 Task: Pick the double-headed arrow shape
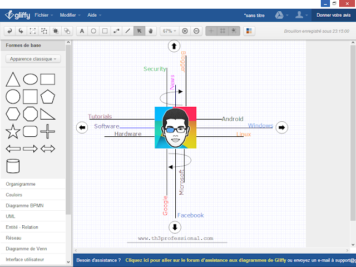[x=48, y=149]
